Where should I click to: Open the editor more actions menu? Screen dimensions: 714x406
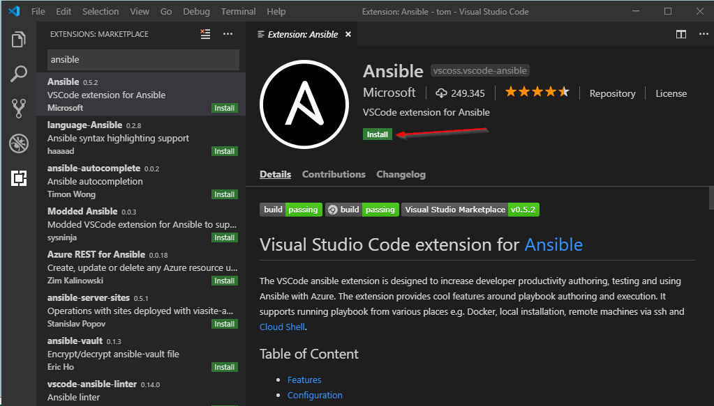click(703, 33)
